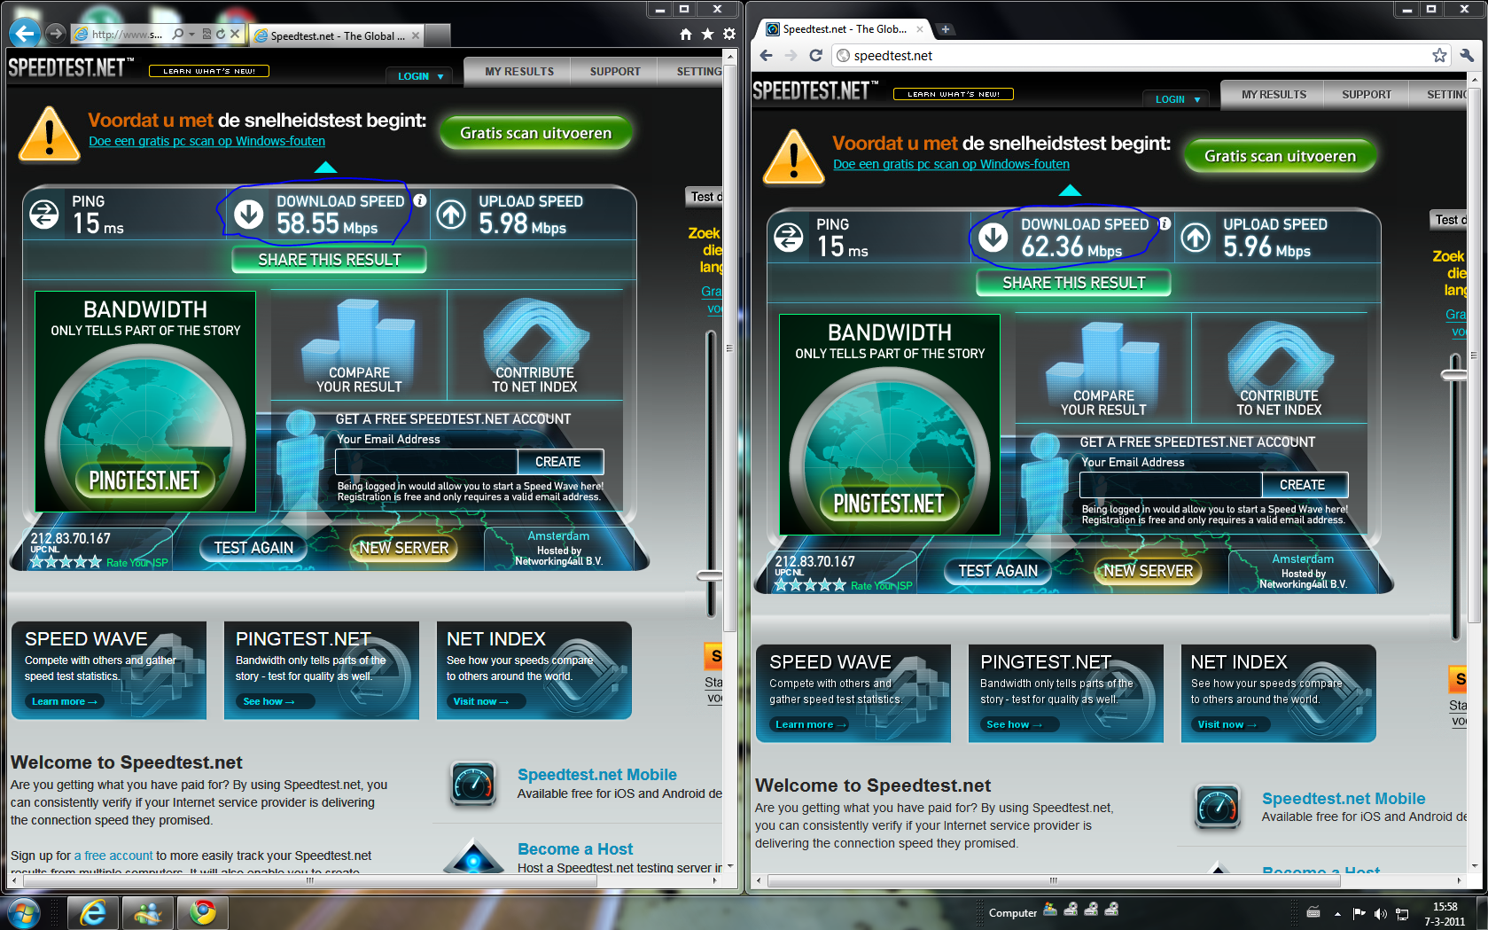Click Rate Your ISP stars in Internet Explorer page

(66, 561)
